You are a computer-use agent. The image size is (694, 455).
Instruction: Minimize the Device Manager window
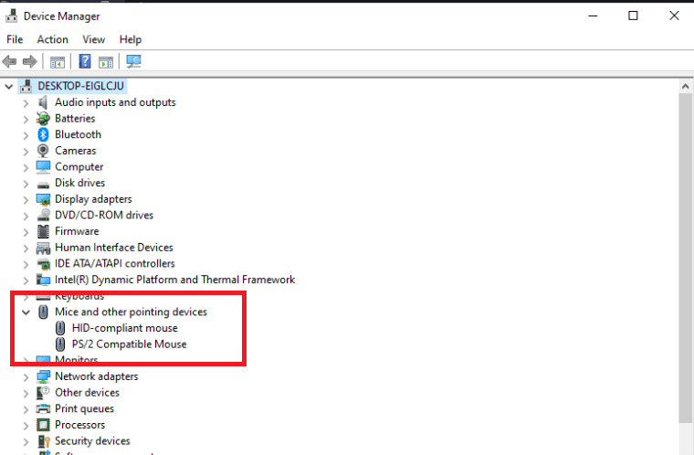[593, 16]
